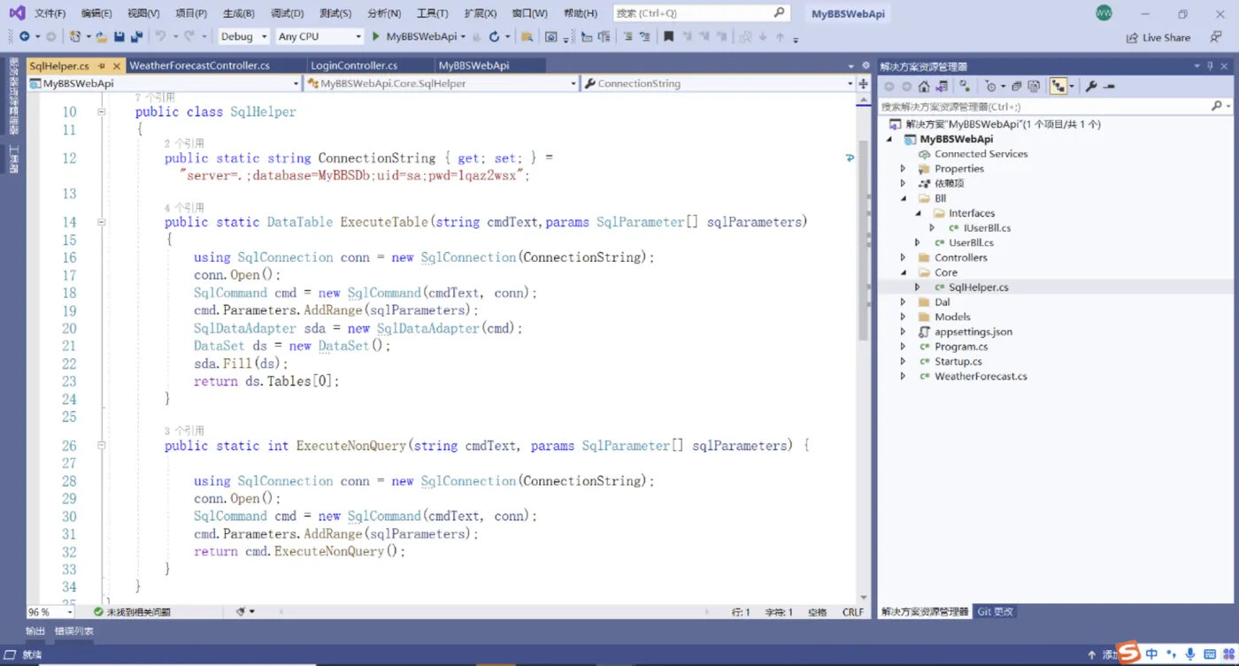Click the Solution Explorer search field
Viewport: 1239px width, 666px height.
[1054, 106]
